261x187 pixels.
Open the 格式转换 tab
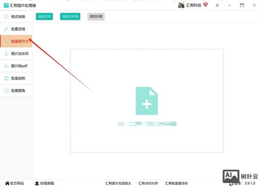coord(16,16)
